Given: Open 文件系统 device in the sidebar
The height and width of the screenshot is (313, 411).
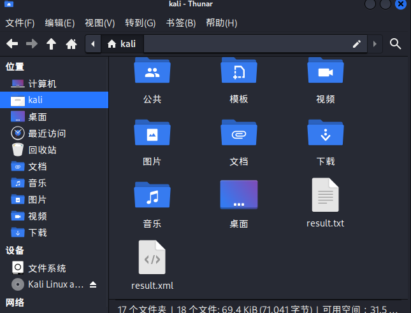Looking at the screenshot, I should click(x=54, y=268).
